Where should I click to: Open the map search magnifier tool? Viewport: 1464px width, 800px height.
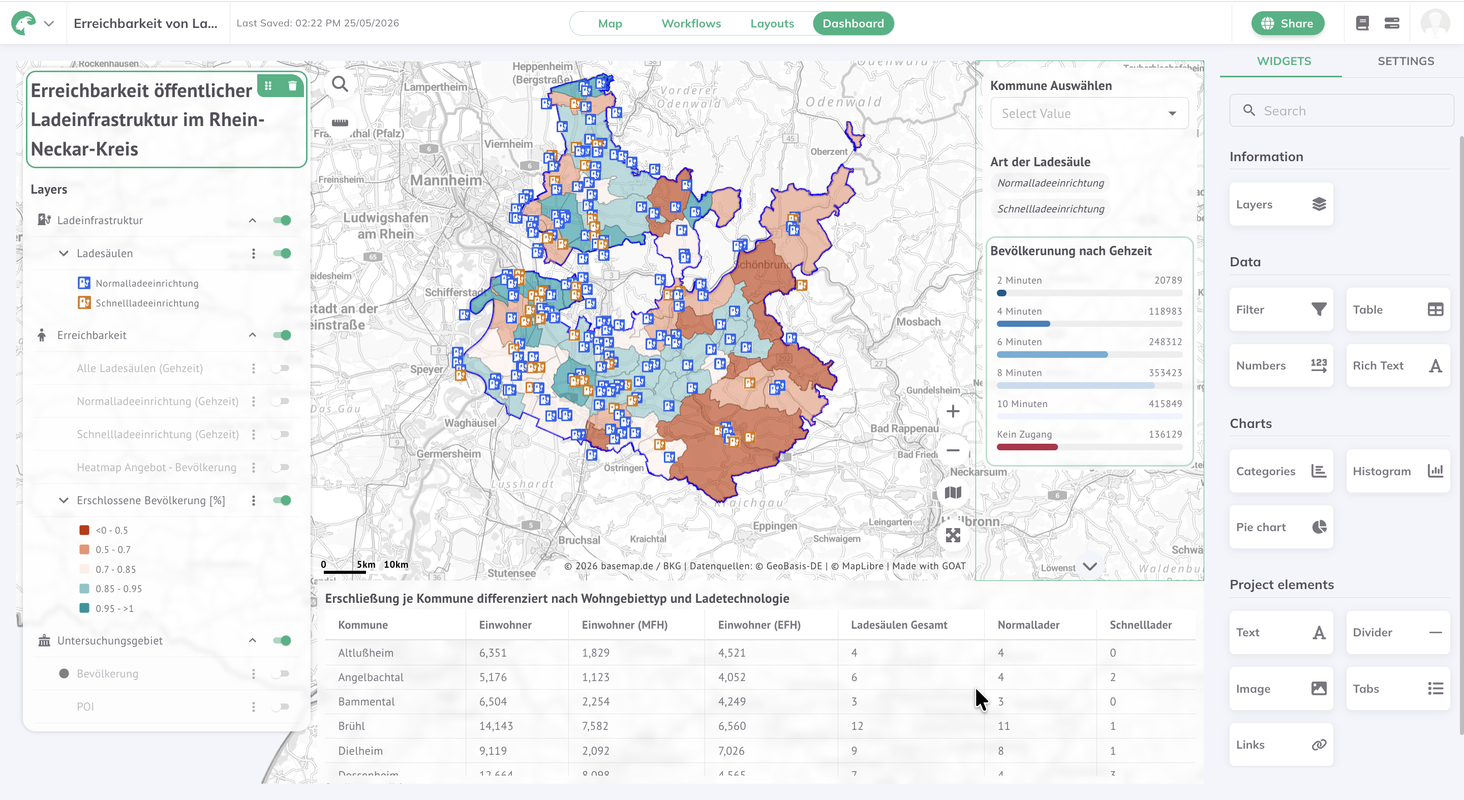340,84
